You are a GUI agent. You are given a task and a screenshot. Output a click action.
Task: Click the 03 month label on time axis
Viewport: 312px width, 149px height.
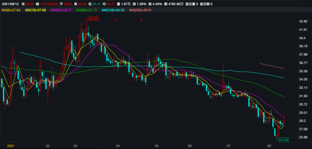[x=76, y=146]
